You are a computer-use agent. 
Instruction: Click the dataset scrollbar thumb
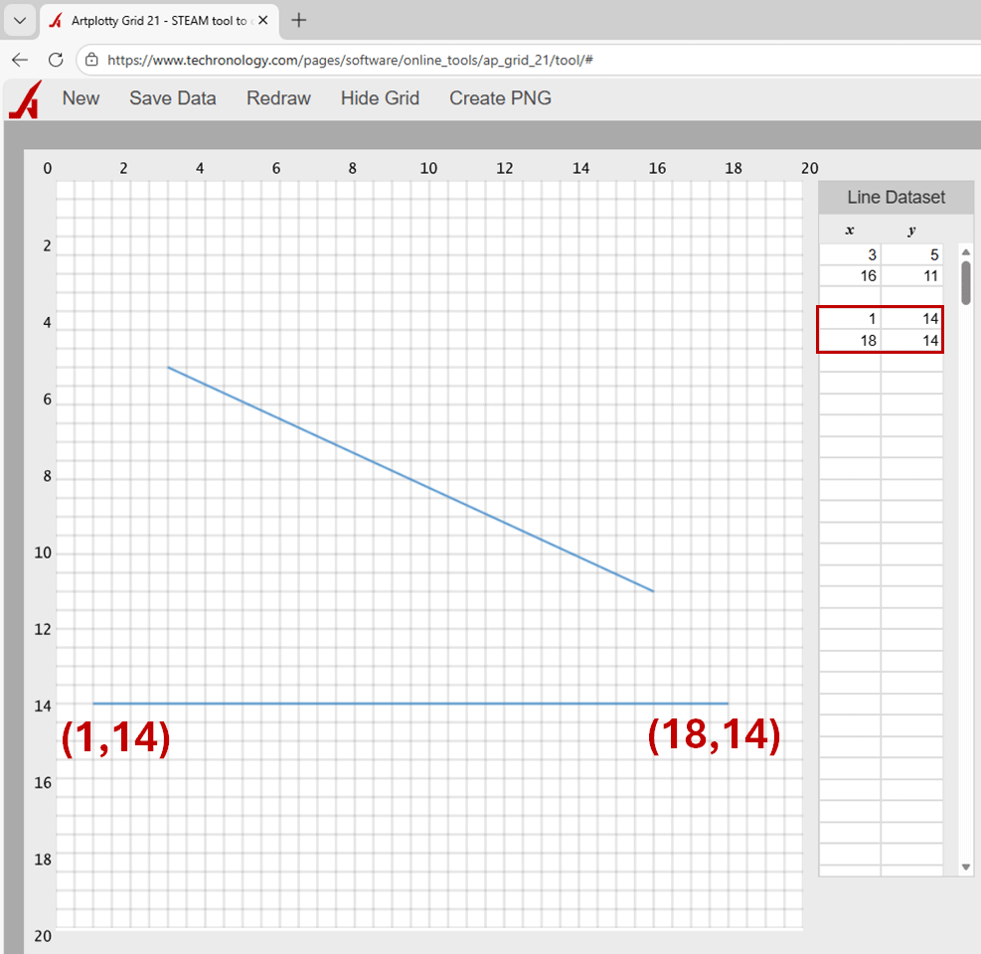click(x=965, y=282)
